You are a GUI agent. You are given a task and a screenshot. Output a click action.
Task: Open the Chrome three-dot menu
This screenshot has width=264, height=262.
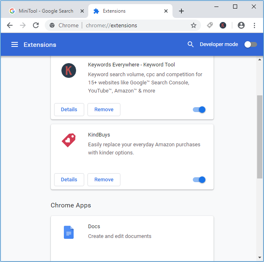[x=254, y=25]
